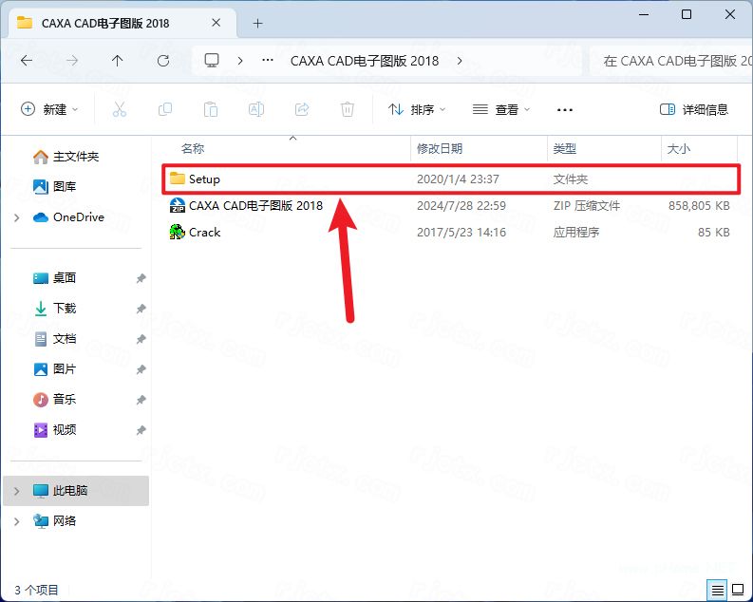Open the 排序 sort dropdown
Viewport: 753px width, 602px height.
(x=417, y=109)
